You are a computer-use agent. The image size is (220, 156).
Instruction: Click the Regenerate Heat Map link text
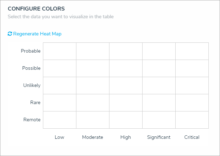[x=37, y=34]
